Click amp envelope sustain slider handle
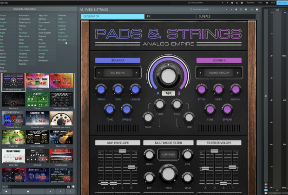Viewport: 288px width, 195px height. pos(122,151)
